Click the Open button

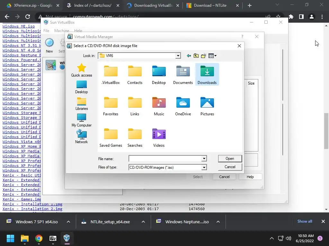click(230, 159)
